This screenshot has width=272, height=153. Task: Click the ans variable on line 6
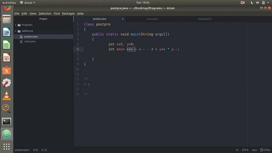[x=119, y=49]
